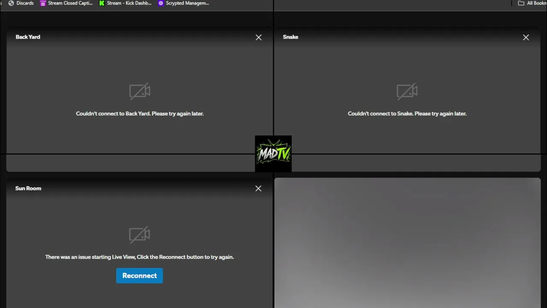Screen dimensions: 547x308
Task: Click the Snake disabled camera icon
Action: point(407,91)
